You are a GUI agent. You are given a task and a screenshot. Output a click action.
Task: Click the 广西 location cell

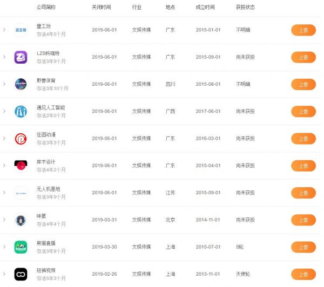[170, 111]
